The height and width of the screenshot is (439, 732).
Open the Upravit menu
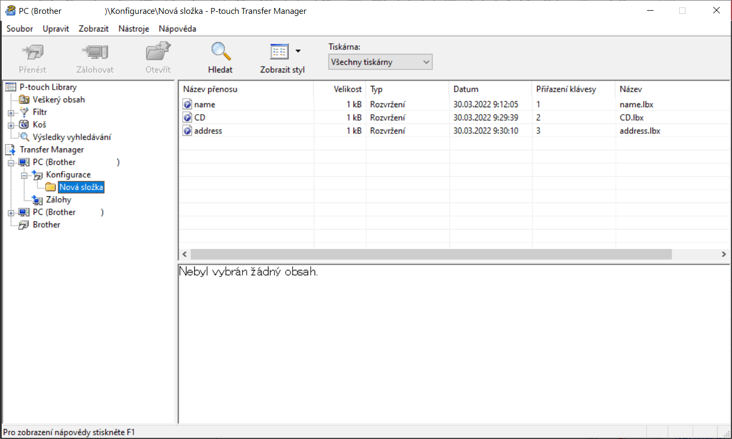56,29
